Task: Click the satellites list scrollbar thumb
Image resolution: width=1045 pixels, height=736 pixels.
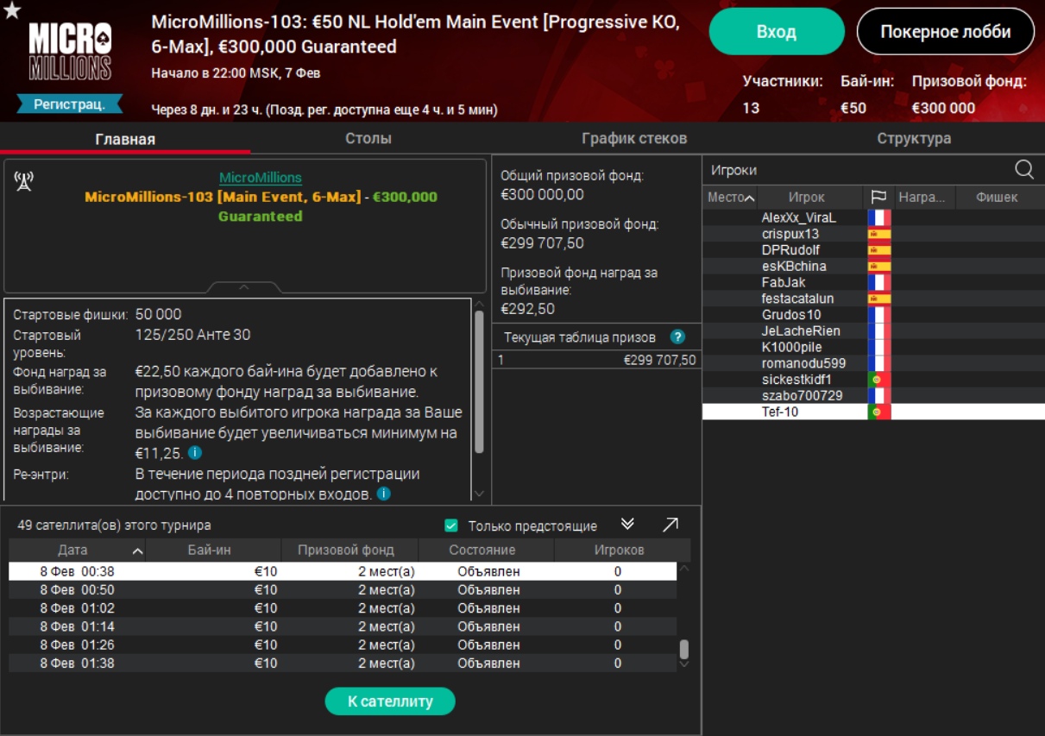Action: [x=684, y=649]
